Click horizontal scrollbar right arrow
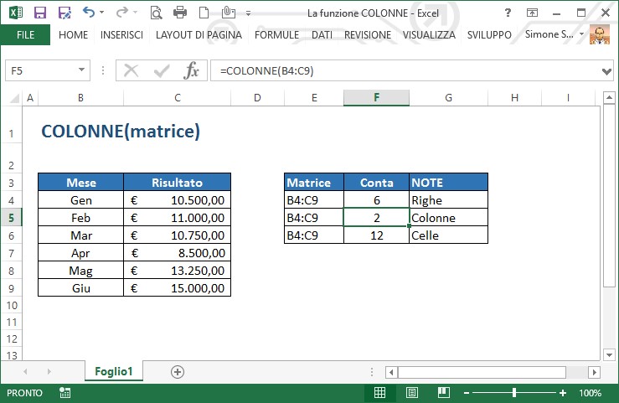Viewport: 619px width, 403px height. 594,372
